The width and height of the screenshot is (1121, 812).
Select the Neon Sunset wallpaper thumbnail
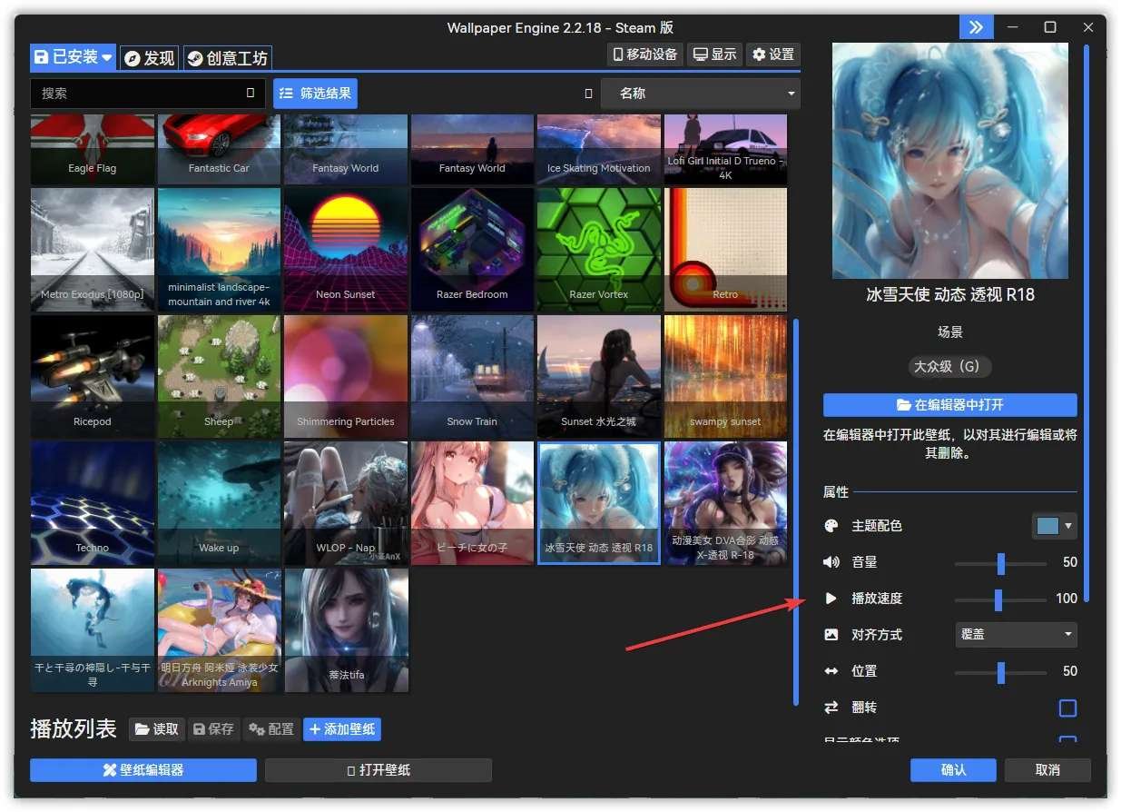[345, 249]
